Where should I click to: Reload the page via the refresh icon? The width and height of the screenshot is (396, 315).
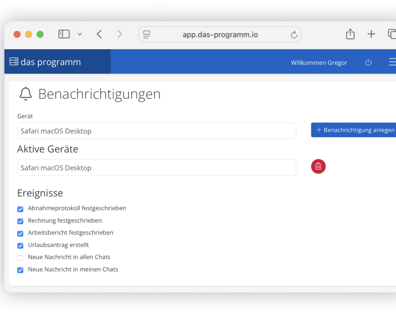(294, 34)
